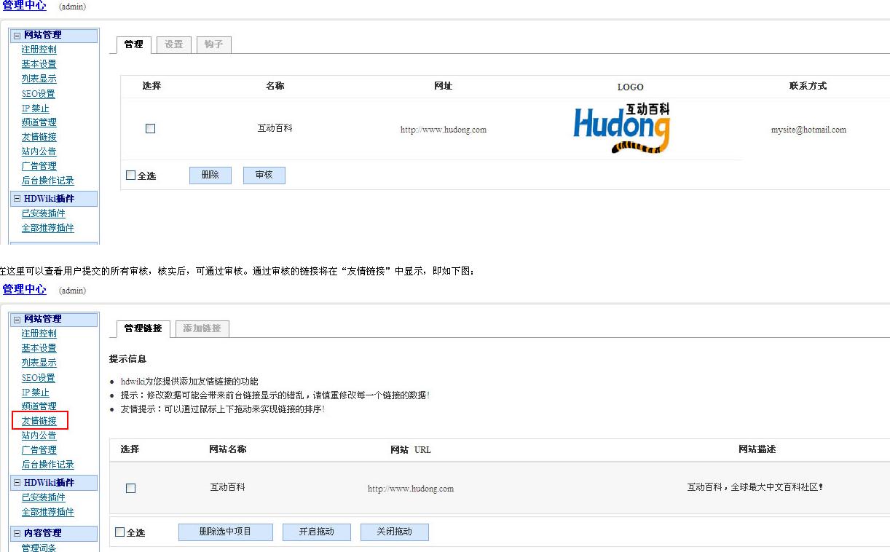Click the 审核 button
Viewport: 890px width, 552px height.
pyautogui.click(x=264, y=175)
